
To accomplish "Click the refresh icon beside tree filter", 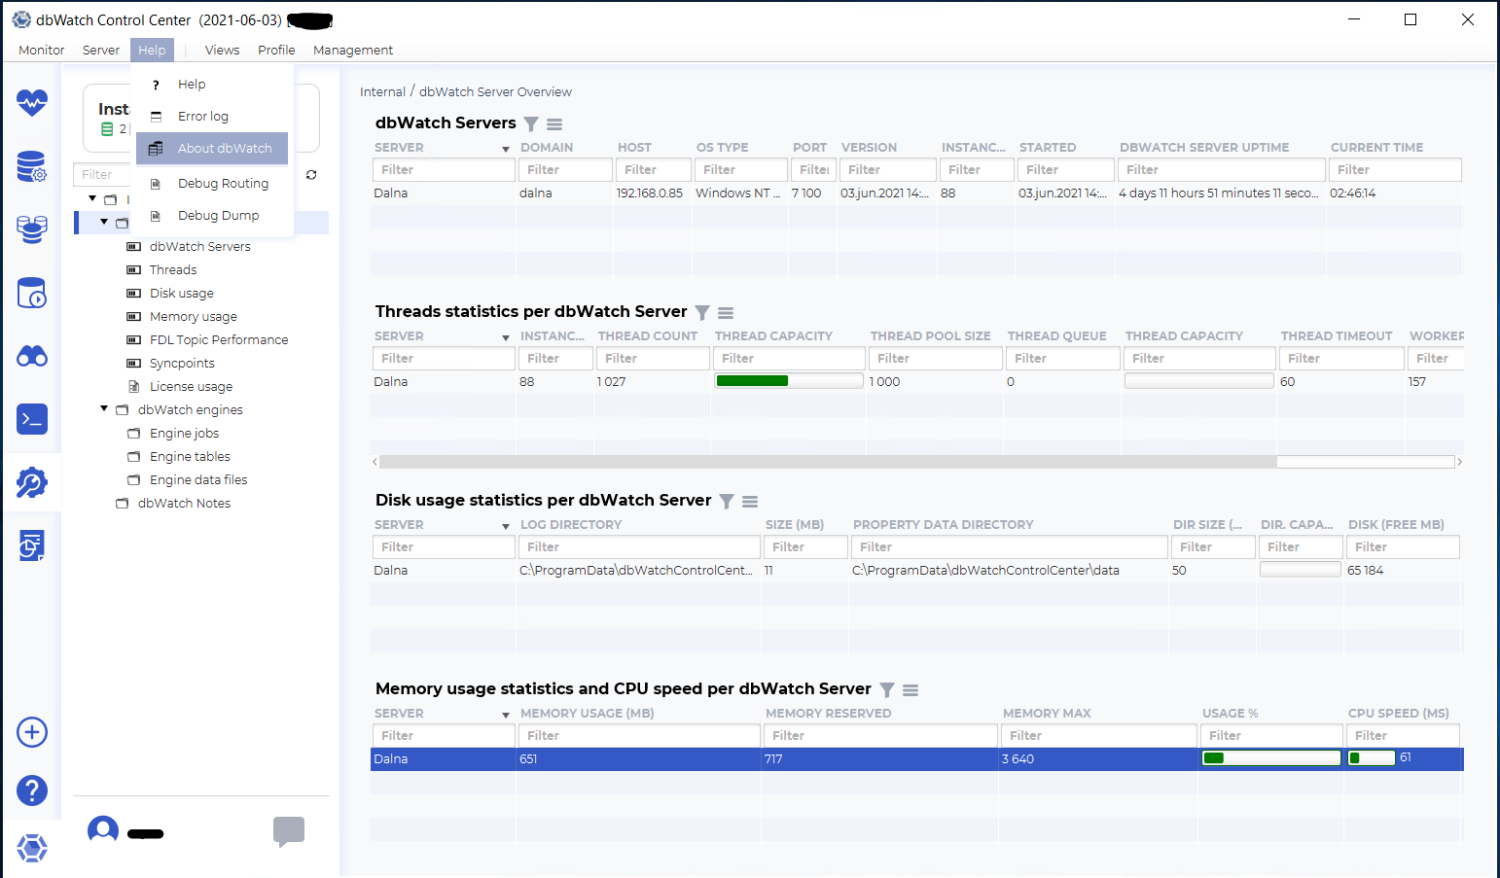I will [311, 175].
